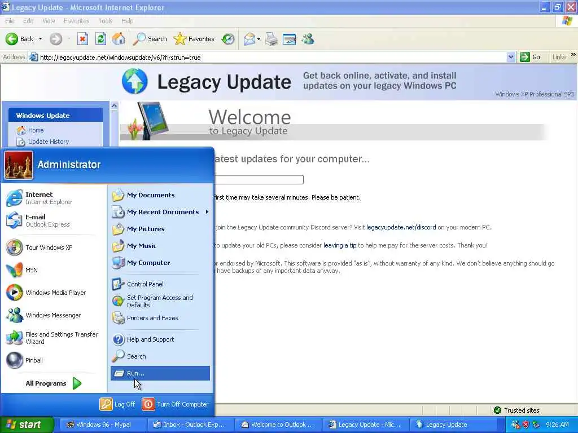Open the Edit menu
This screenshot has height=433, width=578.
[28, 21]
